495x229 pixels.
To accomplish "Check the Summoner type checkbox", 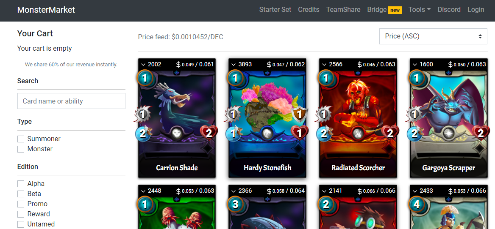I will tap(21, 139).
